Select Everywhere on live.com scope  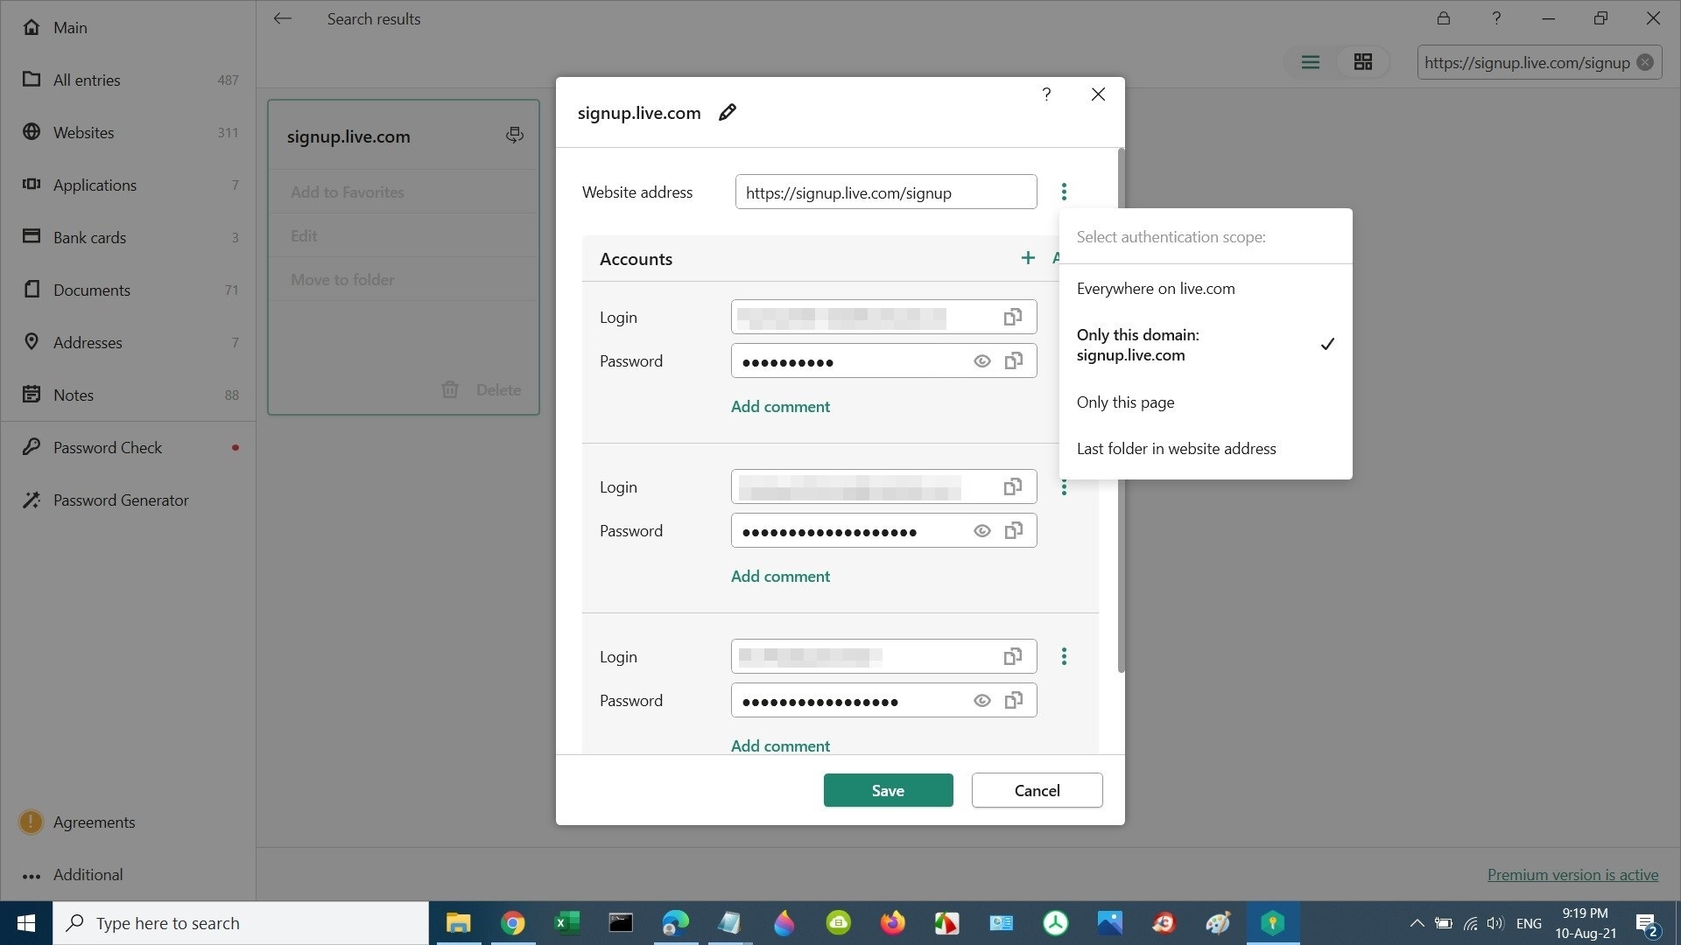click(x=1206, y=289)
